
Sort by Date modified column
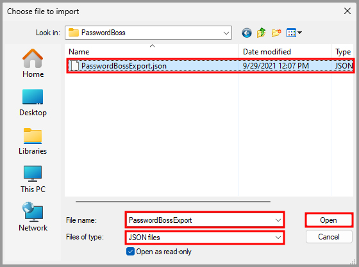pyautogui.click(x=285, y=51)
